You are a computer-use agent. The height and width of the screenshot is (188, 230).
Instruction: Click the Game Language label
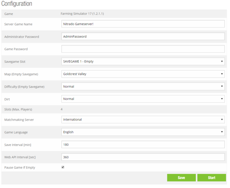click(16, 132)
